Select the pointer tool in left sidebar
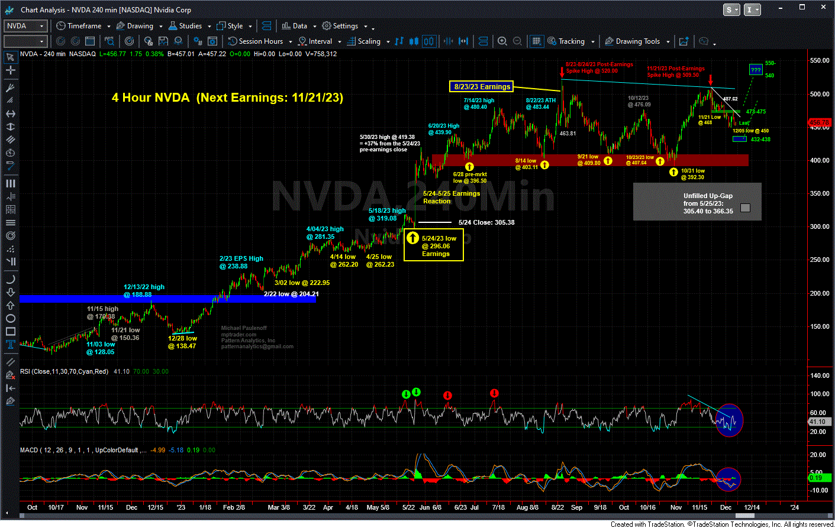This screenshot has height=528, width=835. pyautogui.click(x=10, y=57)
